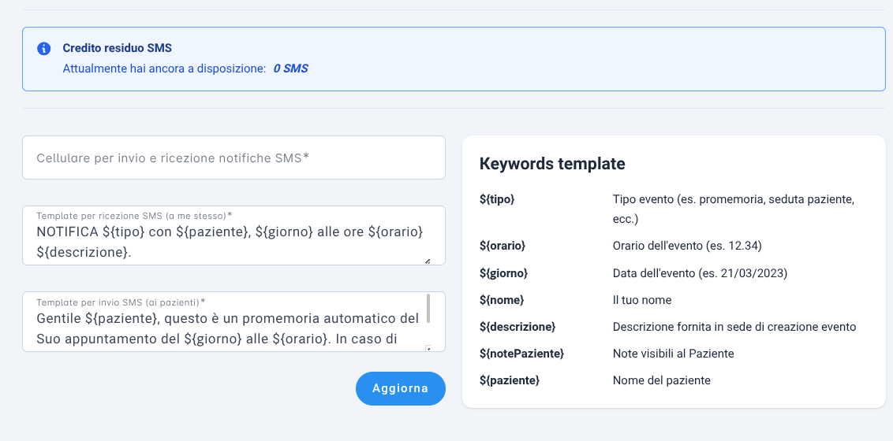Click the ${paziente} keyword in the template list
This screenshot has width=893, height=441.
click(x=509, y=380)
